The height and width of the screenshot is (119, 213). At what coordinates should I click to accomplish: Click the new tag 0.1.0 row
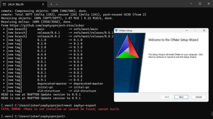point(43,40)
